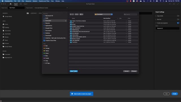
Task: Open Recents in dialog sidebar
Action: (x=47, y=23)
